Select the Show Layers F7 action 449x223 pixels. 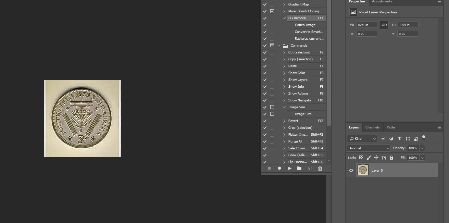[306, 80]
